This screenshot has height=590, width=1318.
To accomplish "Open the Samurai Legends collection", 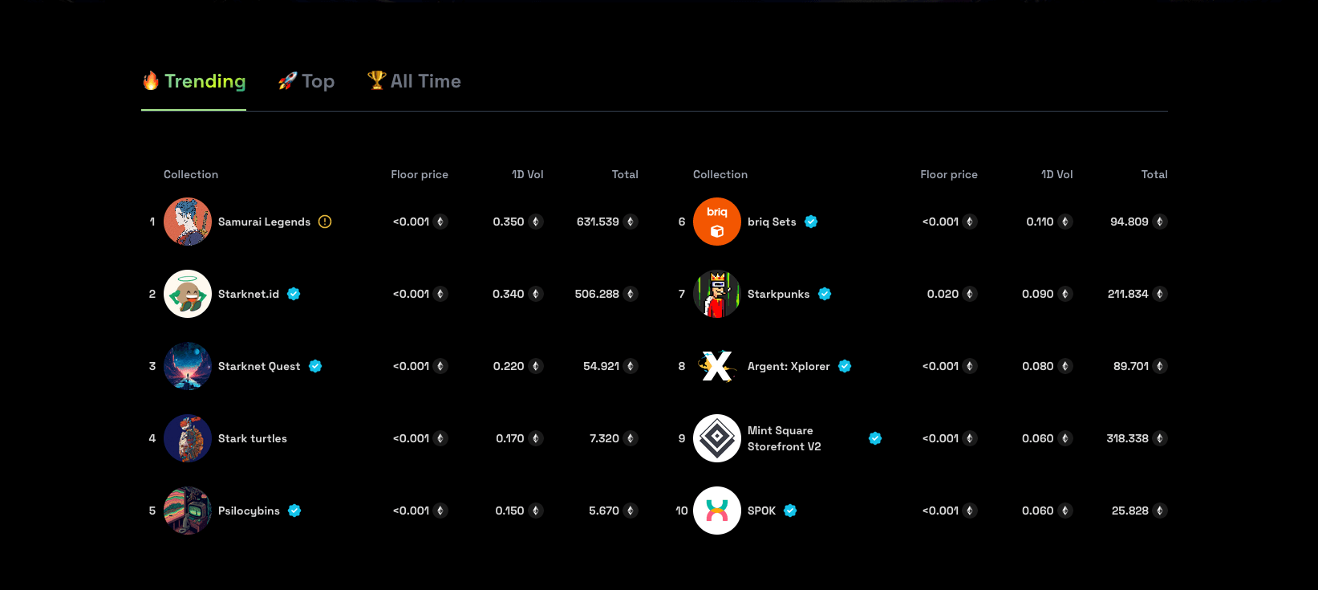I will [264, 222].
